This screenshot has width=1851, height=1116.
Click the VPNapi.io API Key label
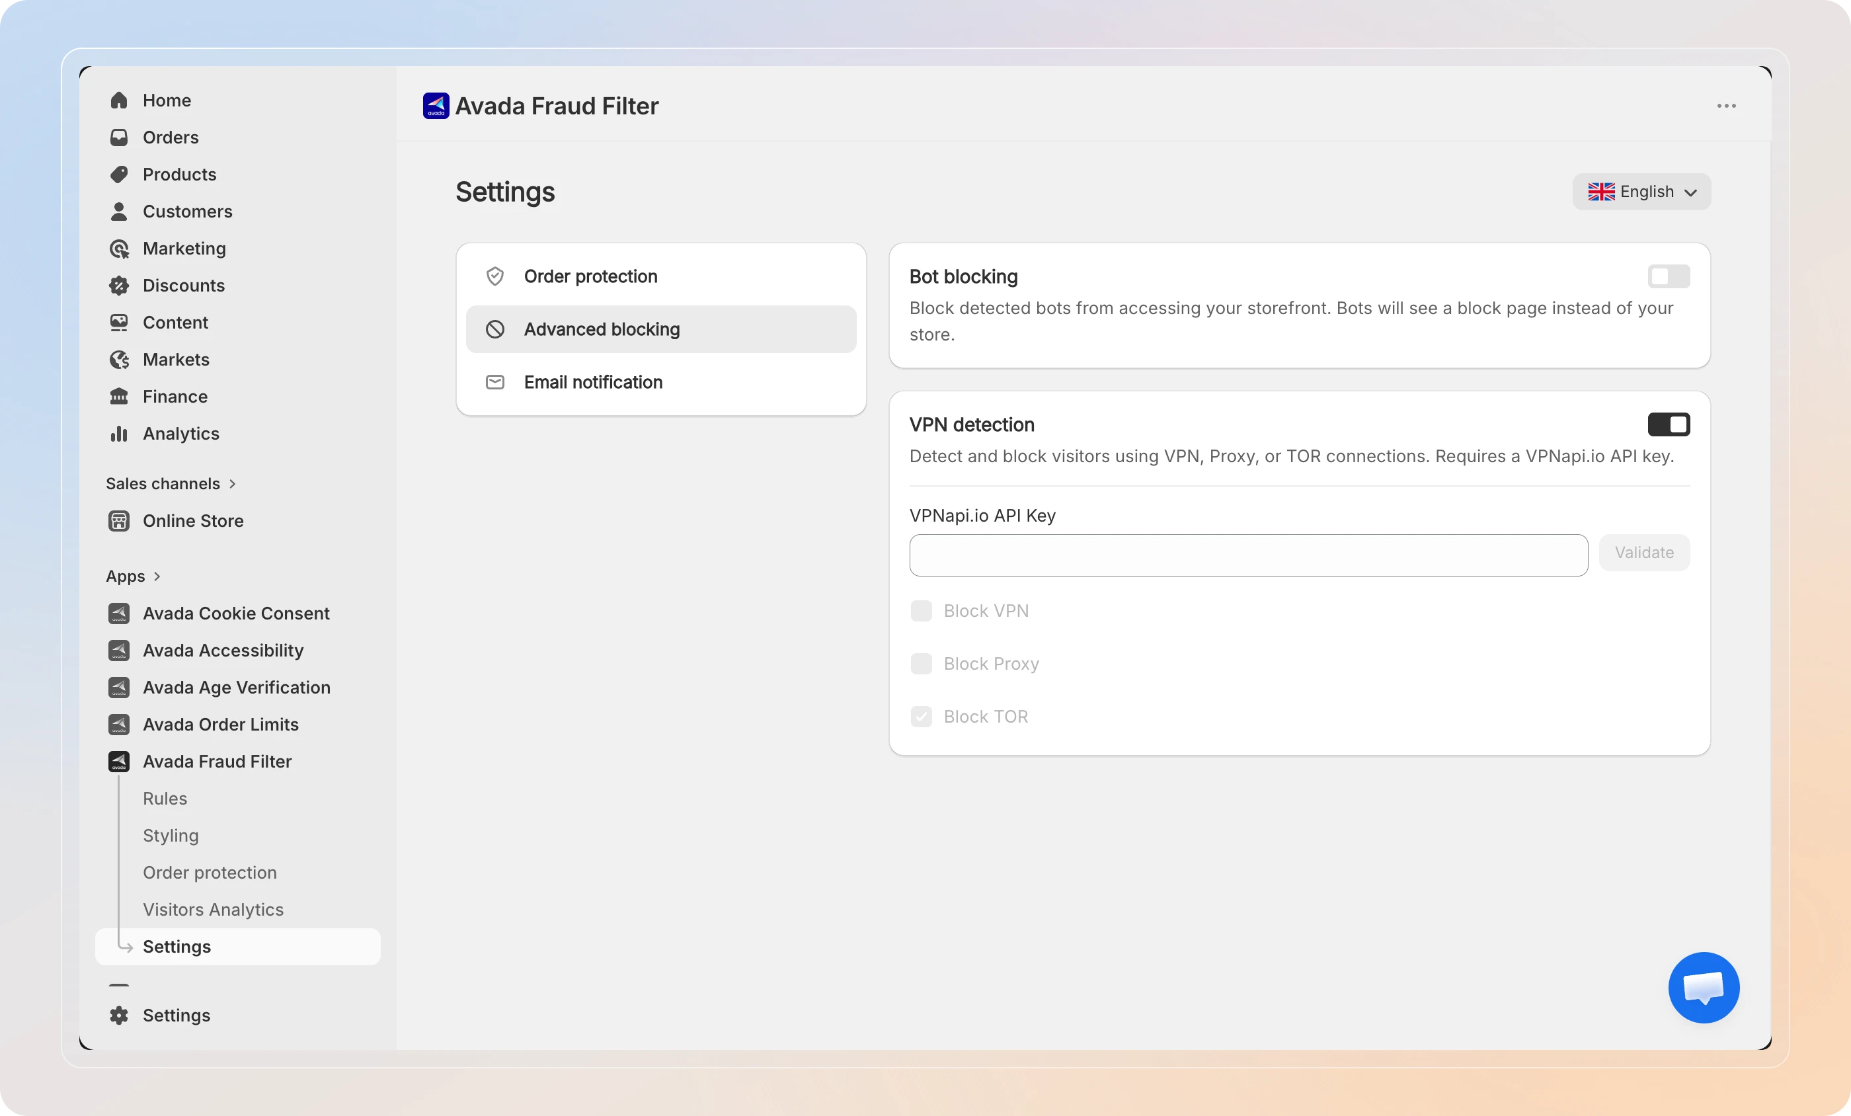(982, 516)
